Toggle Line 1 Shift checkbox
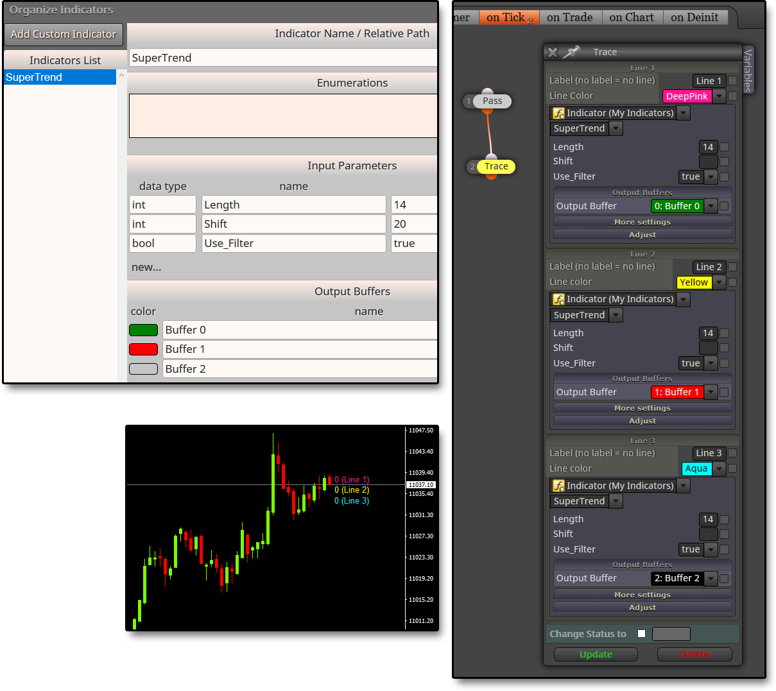Viewport: 776px width, 691px height. pyautogui.click(x=724, y=162)
